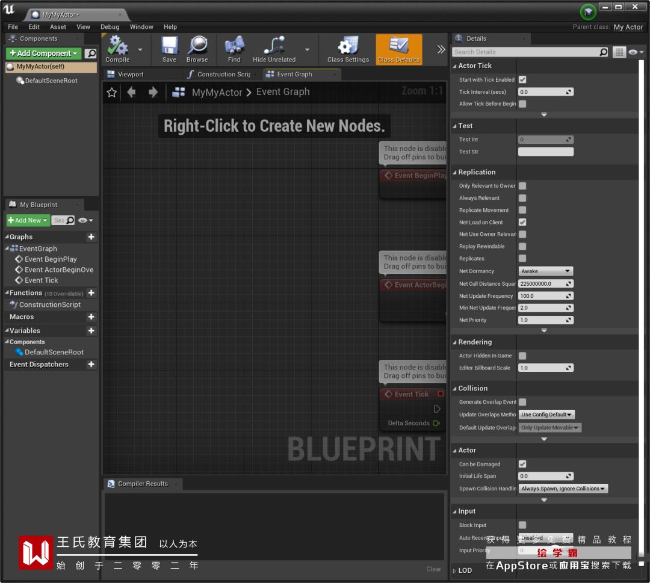The image size is (650, 583).
Task: Check the Block Input checkbox
Action: pos(522,525)
